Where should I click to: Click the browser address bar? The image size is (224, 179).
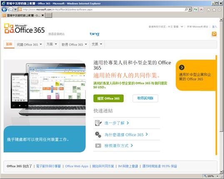[x=103, y=10]
